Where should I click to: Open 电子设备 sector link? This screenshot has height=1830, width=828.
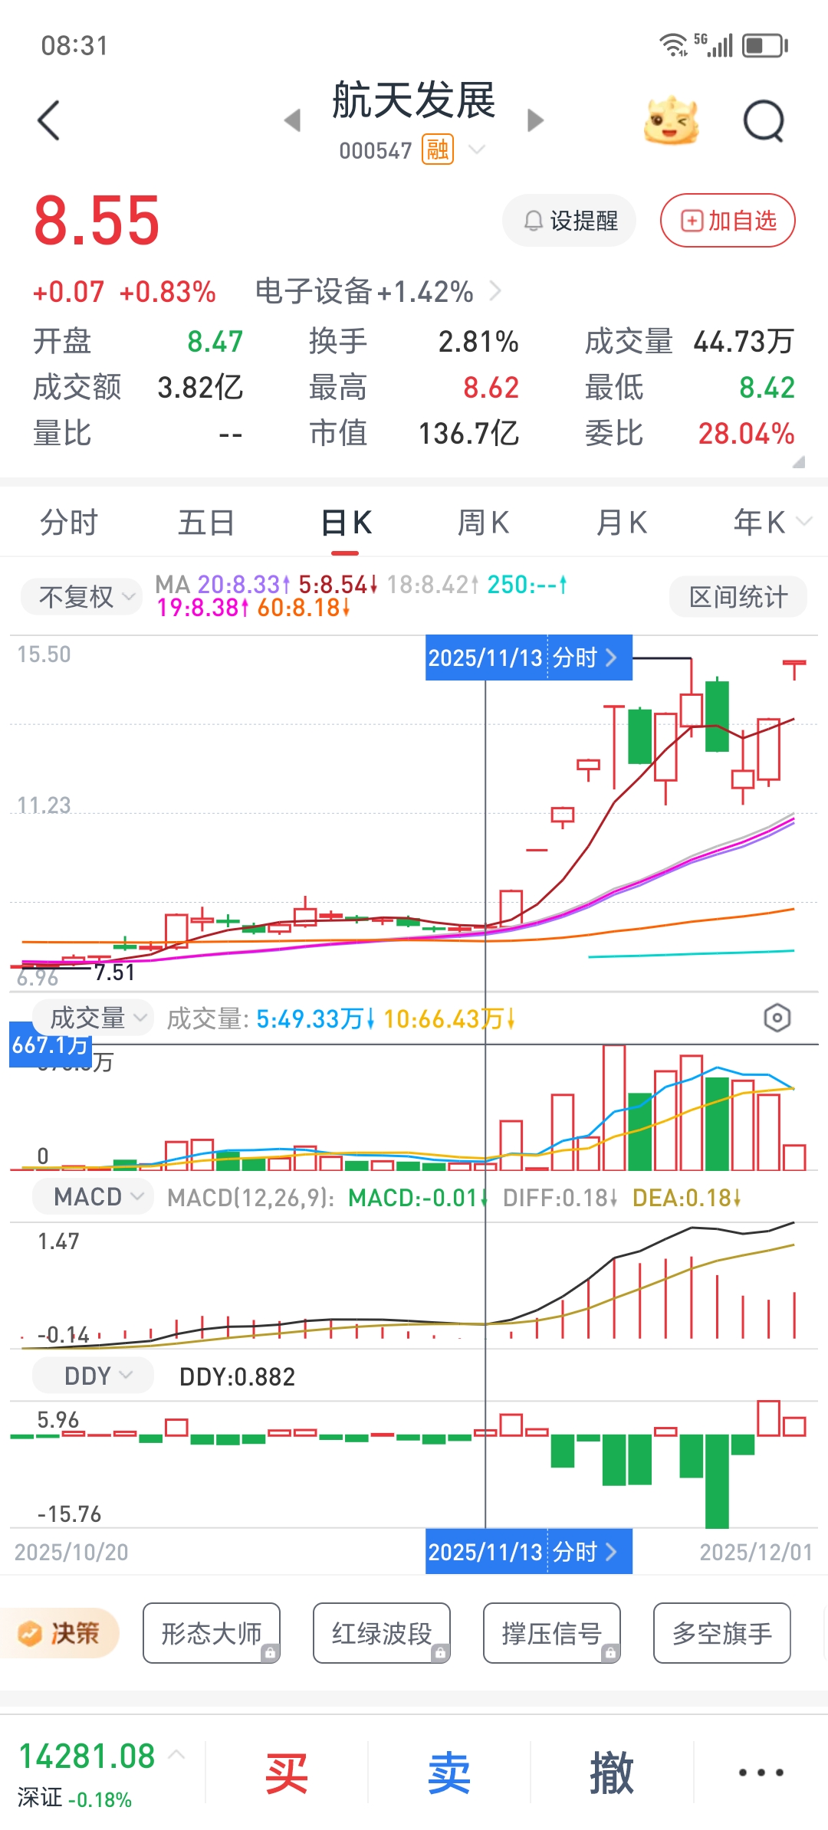click(x=378, y=291)
